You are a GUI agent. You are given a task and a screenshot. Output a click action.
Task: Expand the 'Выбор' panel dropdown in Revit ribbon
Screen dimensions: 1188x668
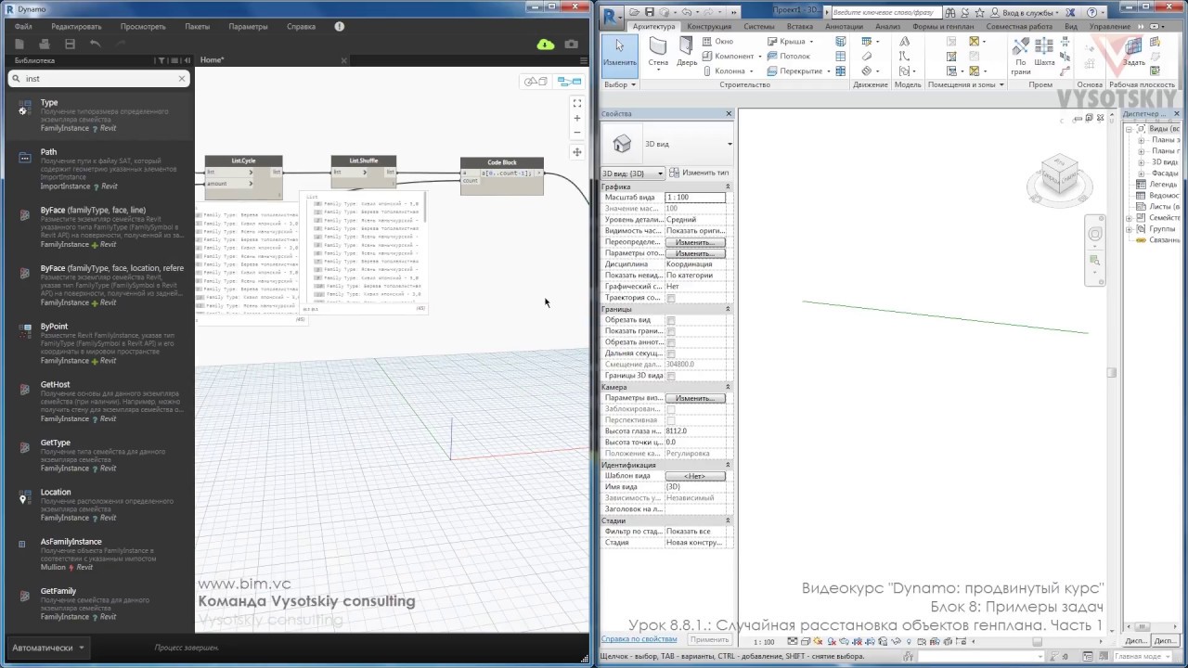tap(620, 84)
